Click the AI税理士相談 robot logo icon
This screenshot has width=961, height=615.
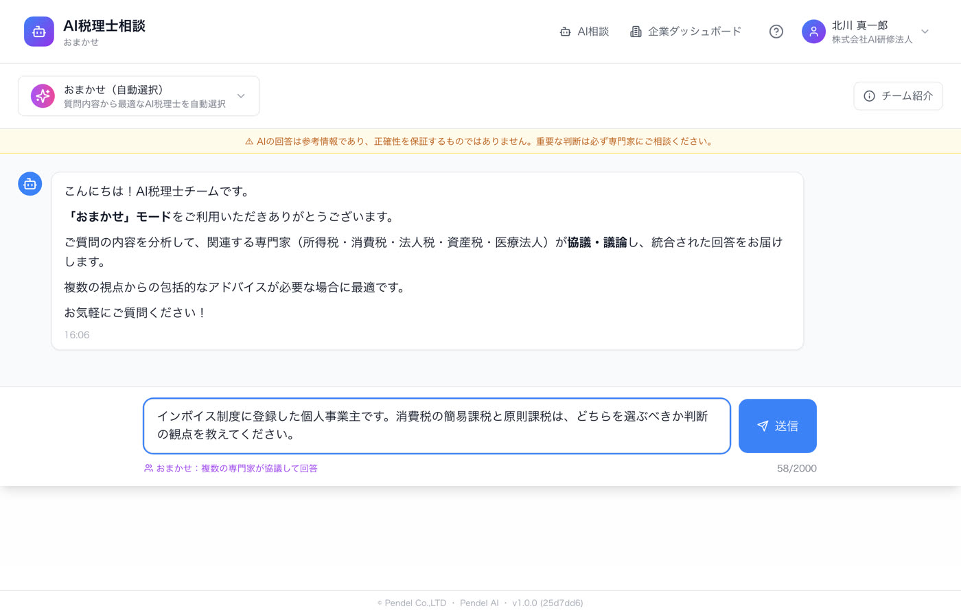tap(39, 32)
